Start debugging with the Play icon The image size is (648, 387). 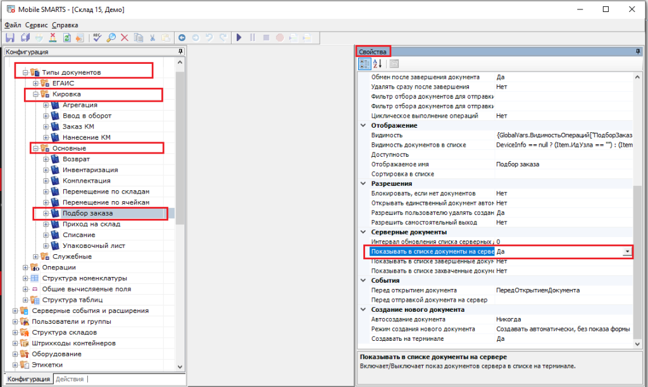tap(239, 37)
